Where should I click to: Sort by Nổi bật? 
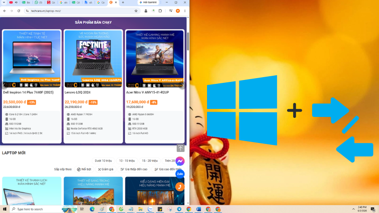(x=84, y=169)
